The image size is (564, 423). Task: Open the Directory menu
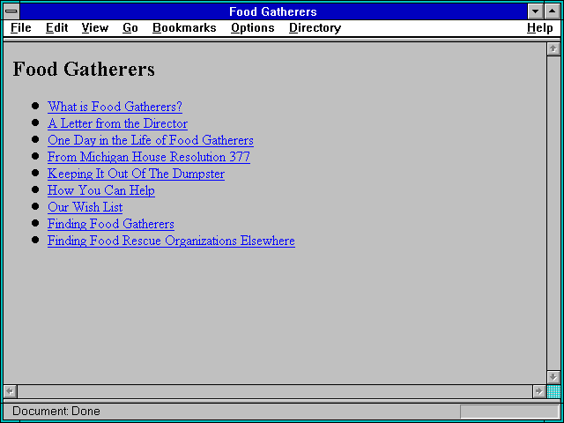315,28
